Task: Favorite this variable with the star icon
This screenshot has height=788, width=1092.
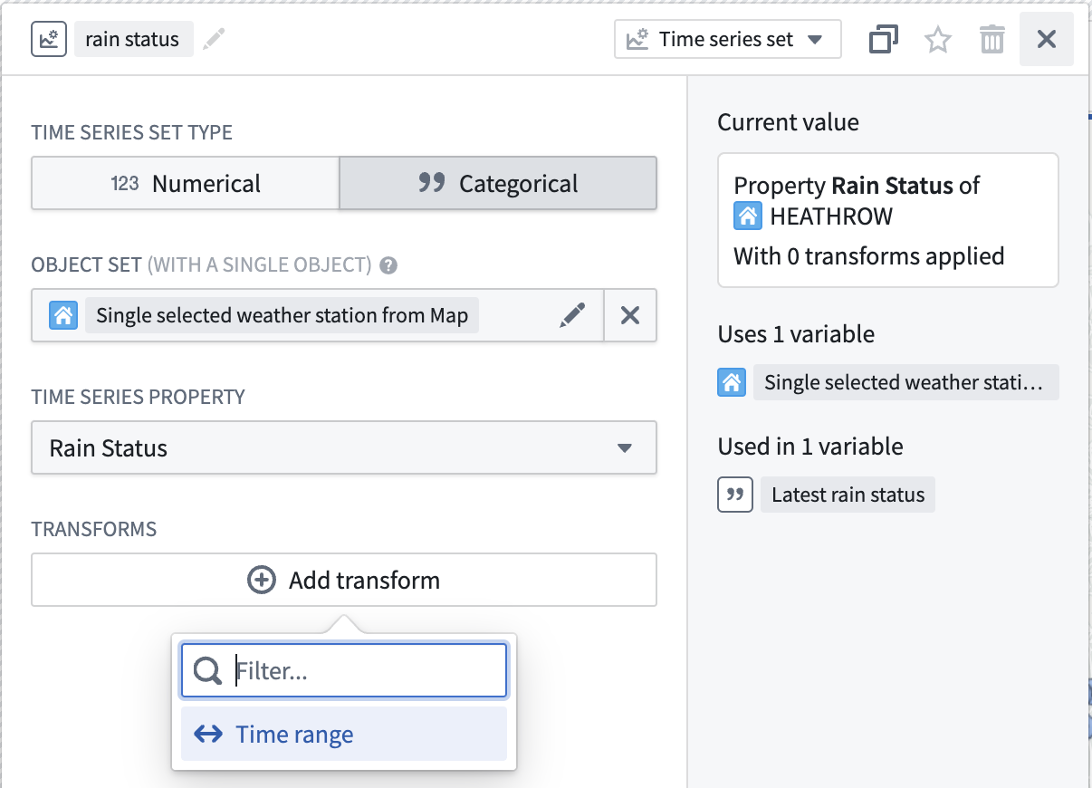Action: click(x=938, y=40)
